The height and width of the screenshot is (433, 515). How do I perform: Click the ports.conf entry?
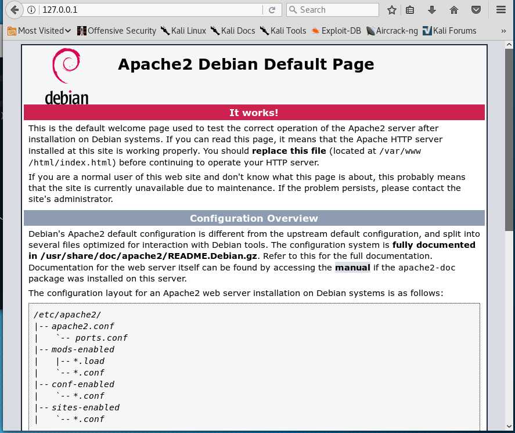point(101,338)
